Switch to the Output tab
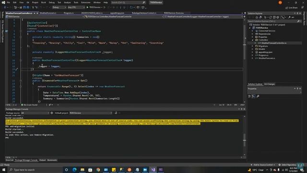307x173 pixels. pyautogui.click(x=43, y=160)
